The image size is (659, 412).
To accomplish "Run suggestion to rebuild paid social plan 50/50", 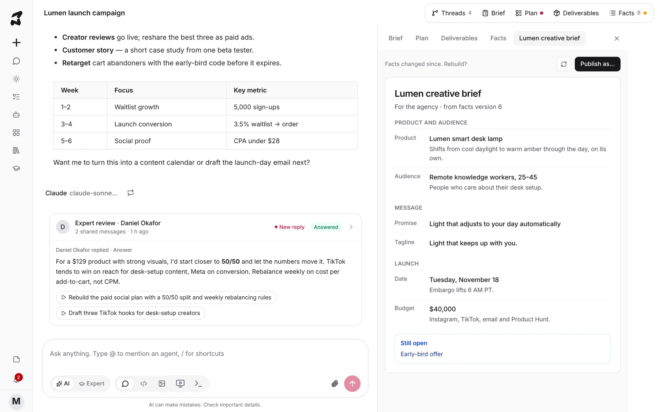I will click(166, 297).
